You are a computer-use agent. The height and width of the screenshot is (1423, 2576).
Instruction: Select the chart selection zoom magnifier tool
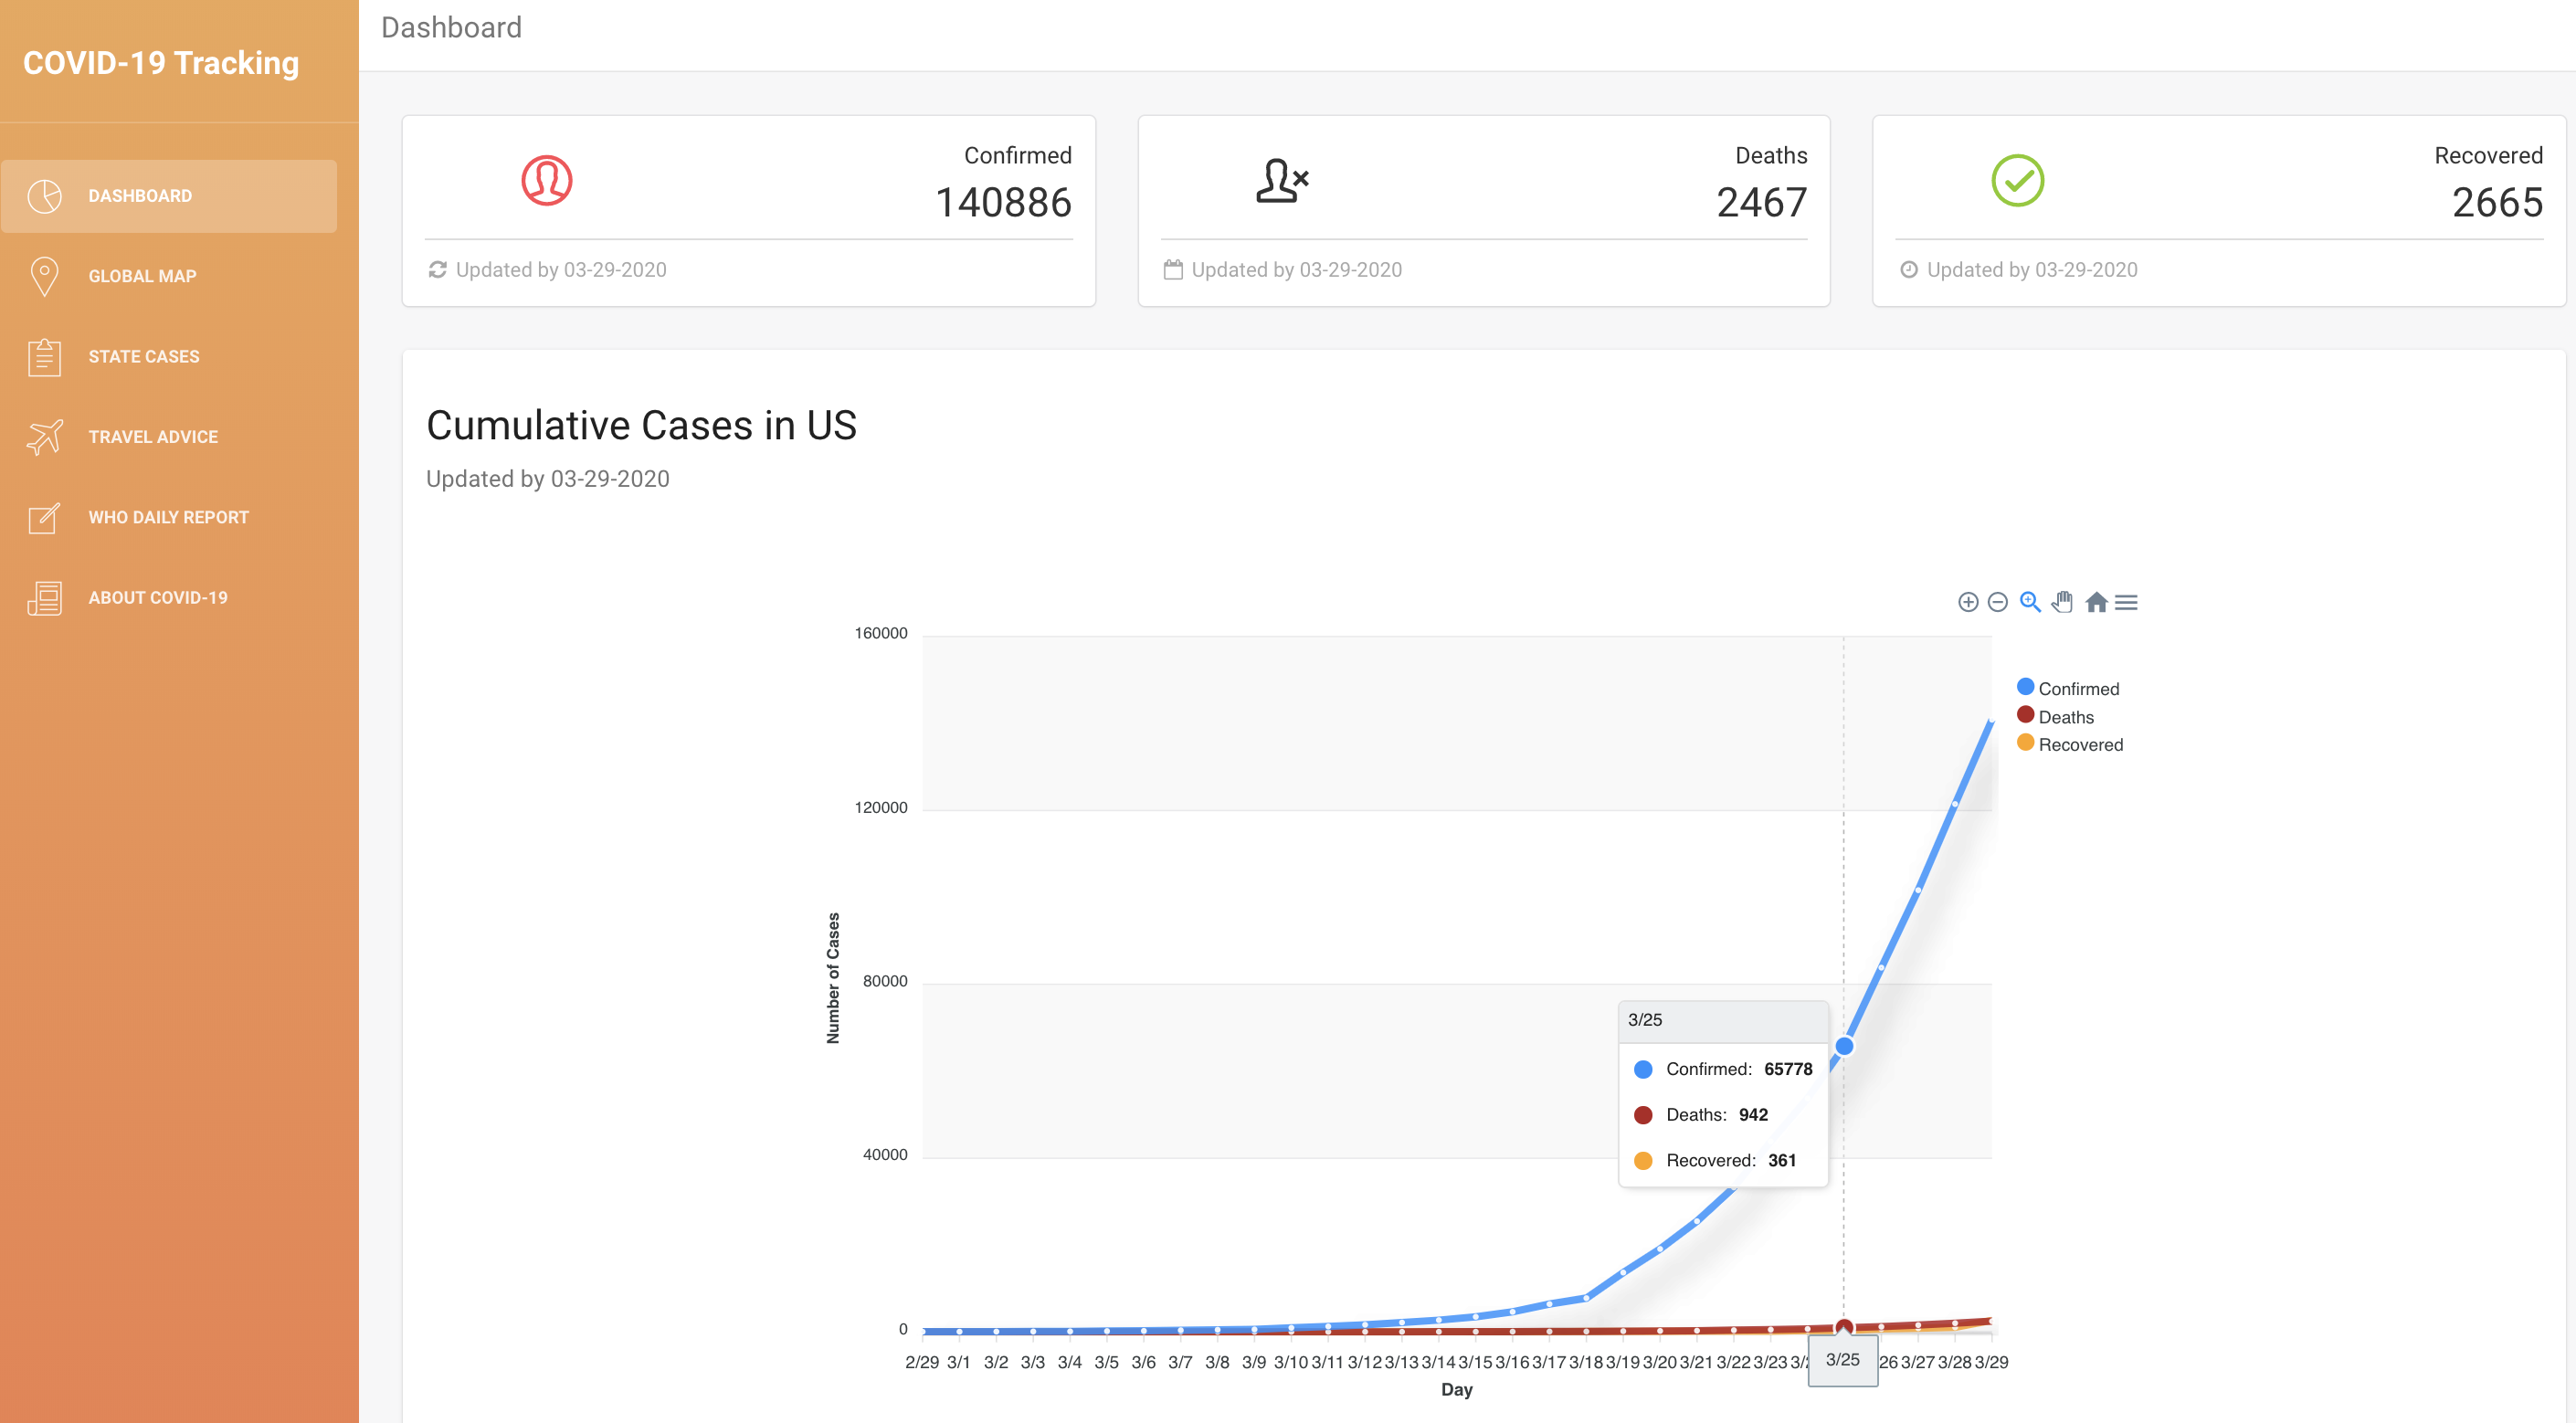[x=2029, y=602]
